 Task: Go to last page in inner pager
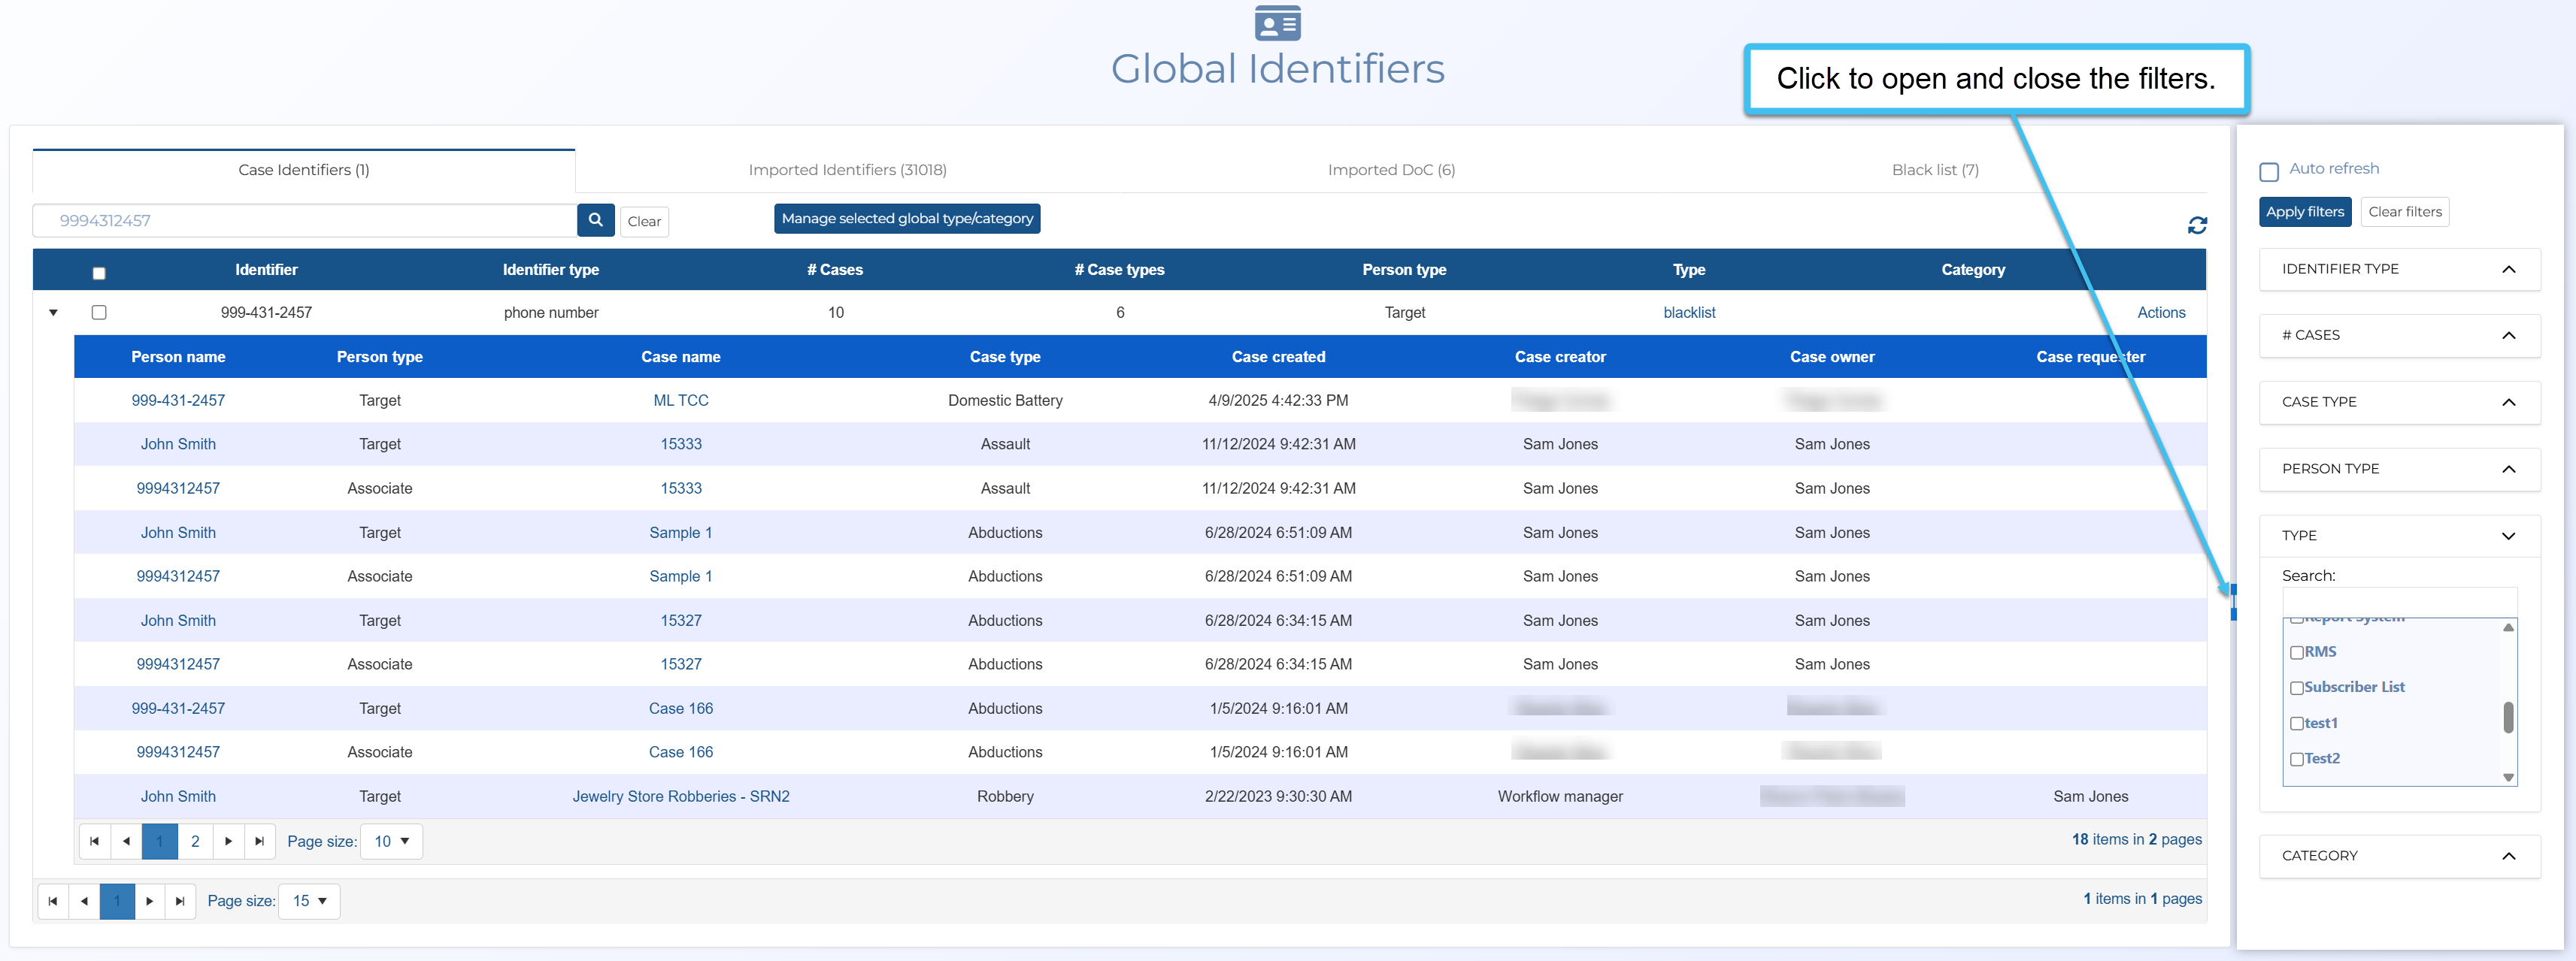[259, 841]
